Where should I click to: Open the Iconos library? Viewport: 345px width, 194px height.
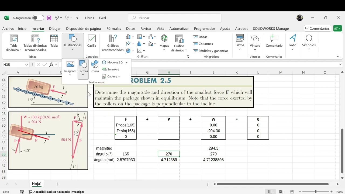pos(95,67)
